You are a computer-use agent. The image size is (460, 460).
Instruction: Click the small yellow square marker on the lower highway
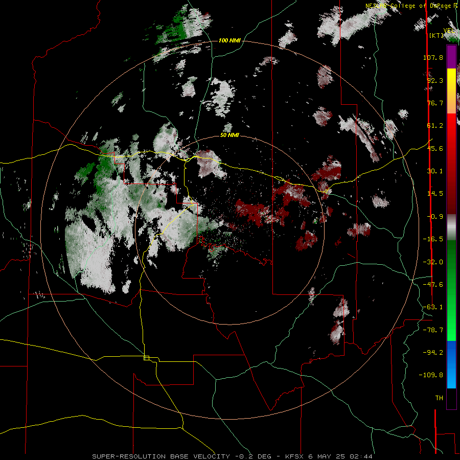[146, 358]
